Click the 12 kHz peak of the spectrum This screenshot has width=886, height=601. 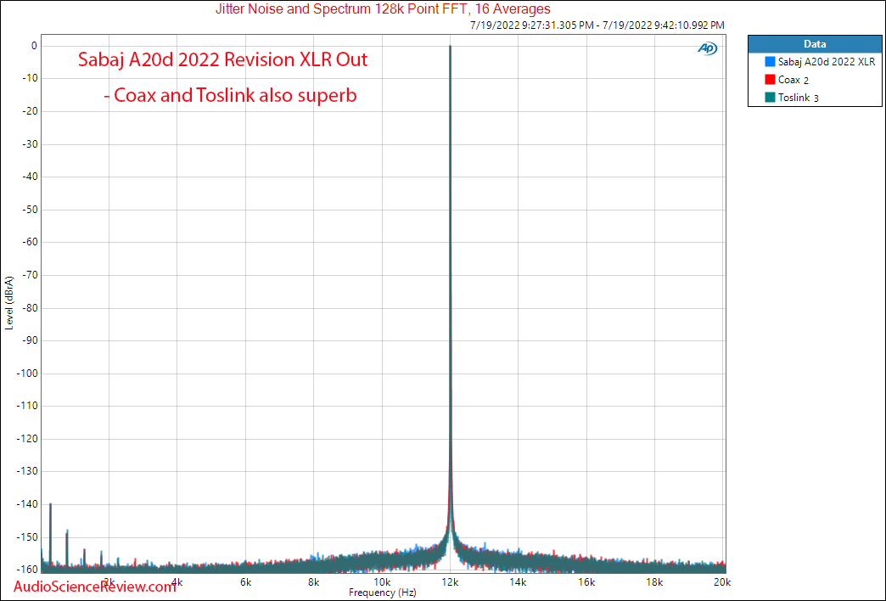(x=451, y=47)
